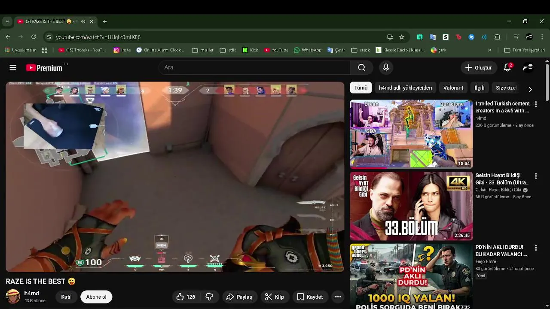Go back with browser back arrow
This screenshot has width=550, height=309.
click(8, 37)
